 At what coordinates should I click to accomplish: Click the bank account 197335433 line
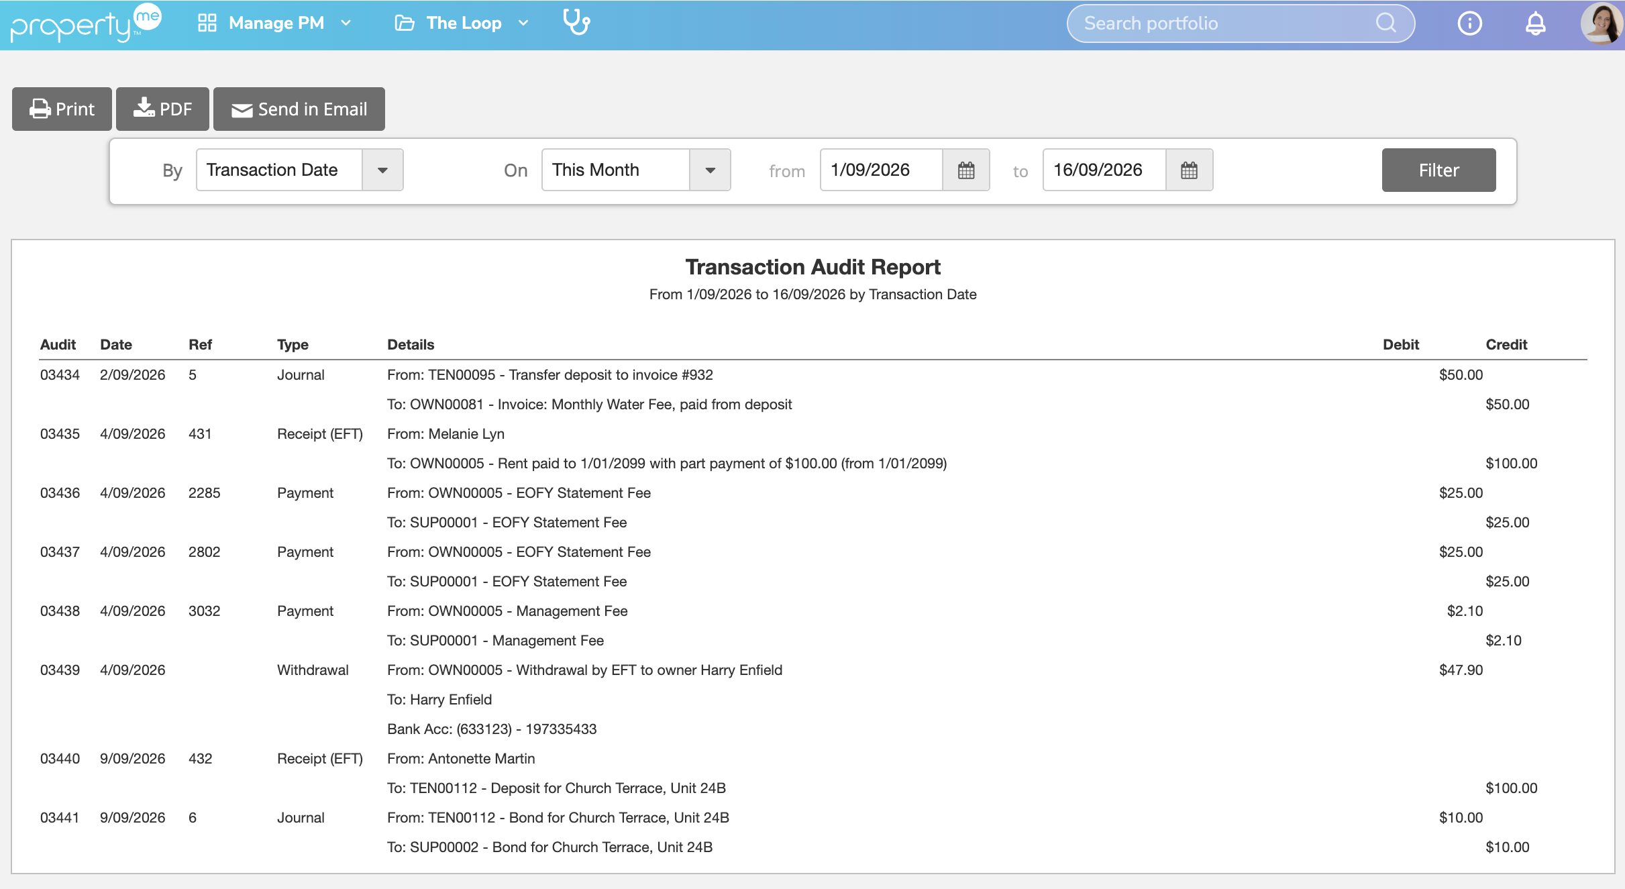[492, 729]
